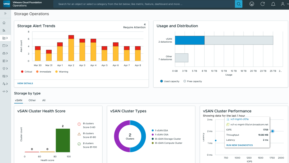Switch to the Other storage type tab
Image resolution: width=289 pixels, height=163 pixels.
32,100
